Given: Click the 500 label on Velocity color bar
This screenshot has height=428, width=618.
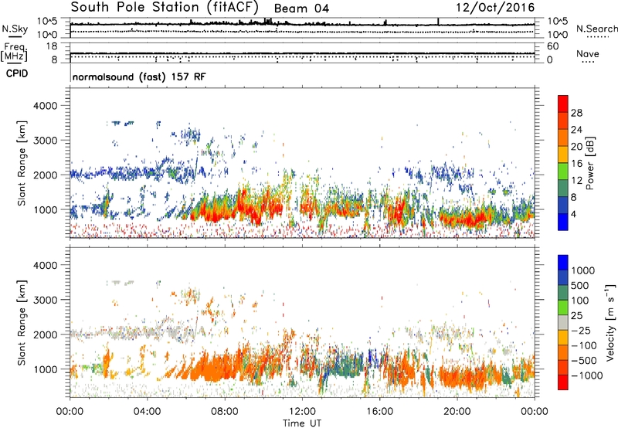Looking at the screenshot, I should pos(580,285).
